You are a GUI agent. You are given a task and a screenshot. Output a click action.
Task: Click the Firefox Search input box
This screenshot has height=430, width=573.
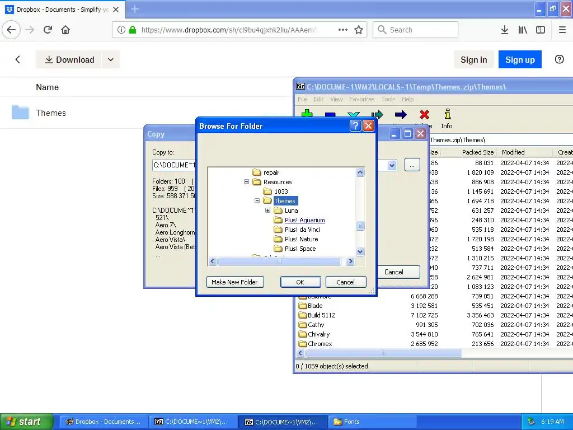click(x=416, y=30)
